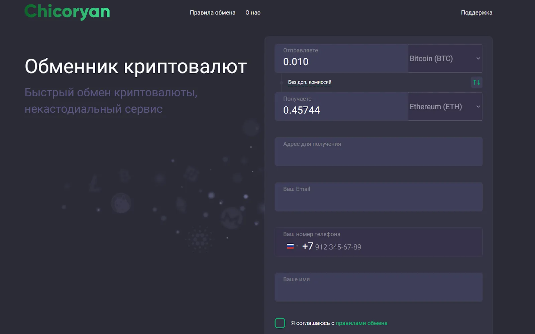Viewport: 535px width, 334px height.
Task: Open the Bitcoin (BTC) currency dropdown
Action: tap(445, 59)
